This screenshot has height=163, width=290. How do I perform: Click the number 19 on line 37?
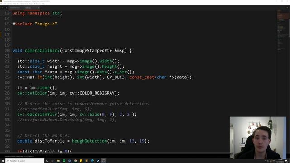tap(142, 141)
